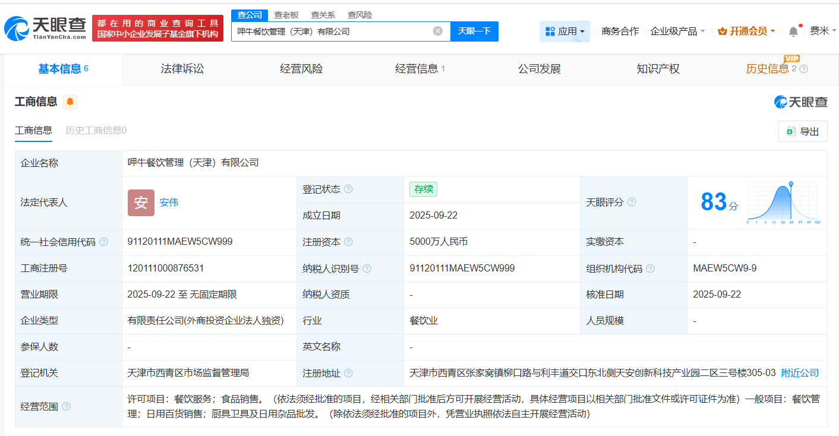Click the question mark next to 天眼评分
Image resolution: width=839 pixels, height=436 pixels.
click(632, 202)
